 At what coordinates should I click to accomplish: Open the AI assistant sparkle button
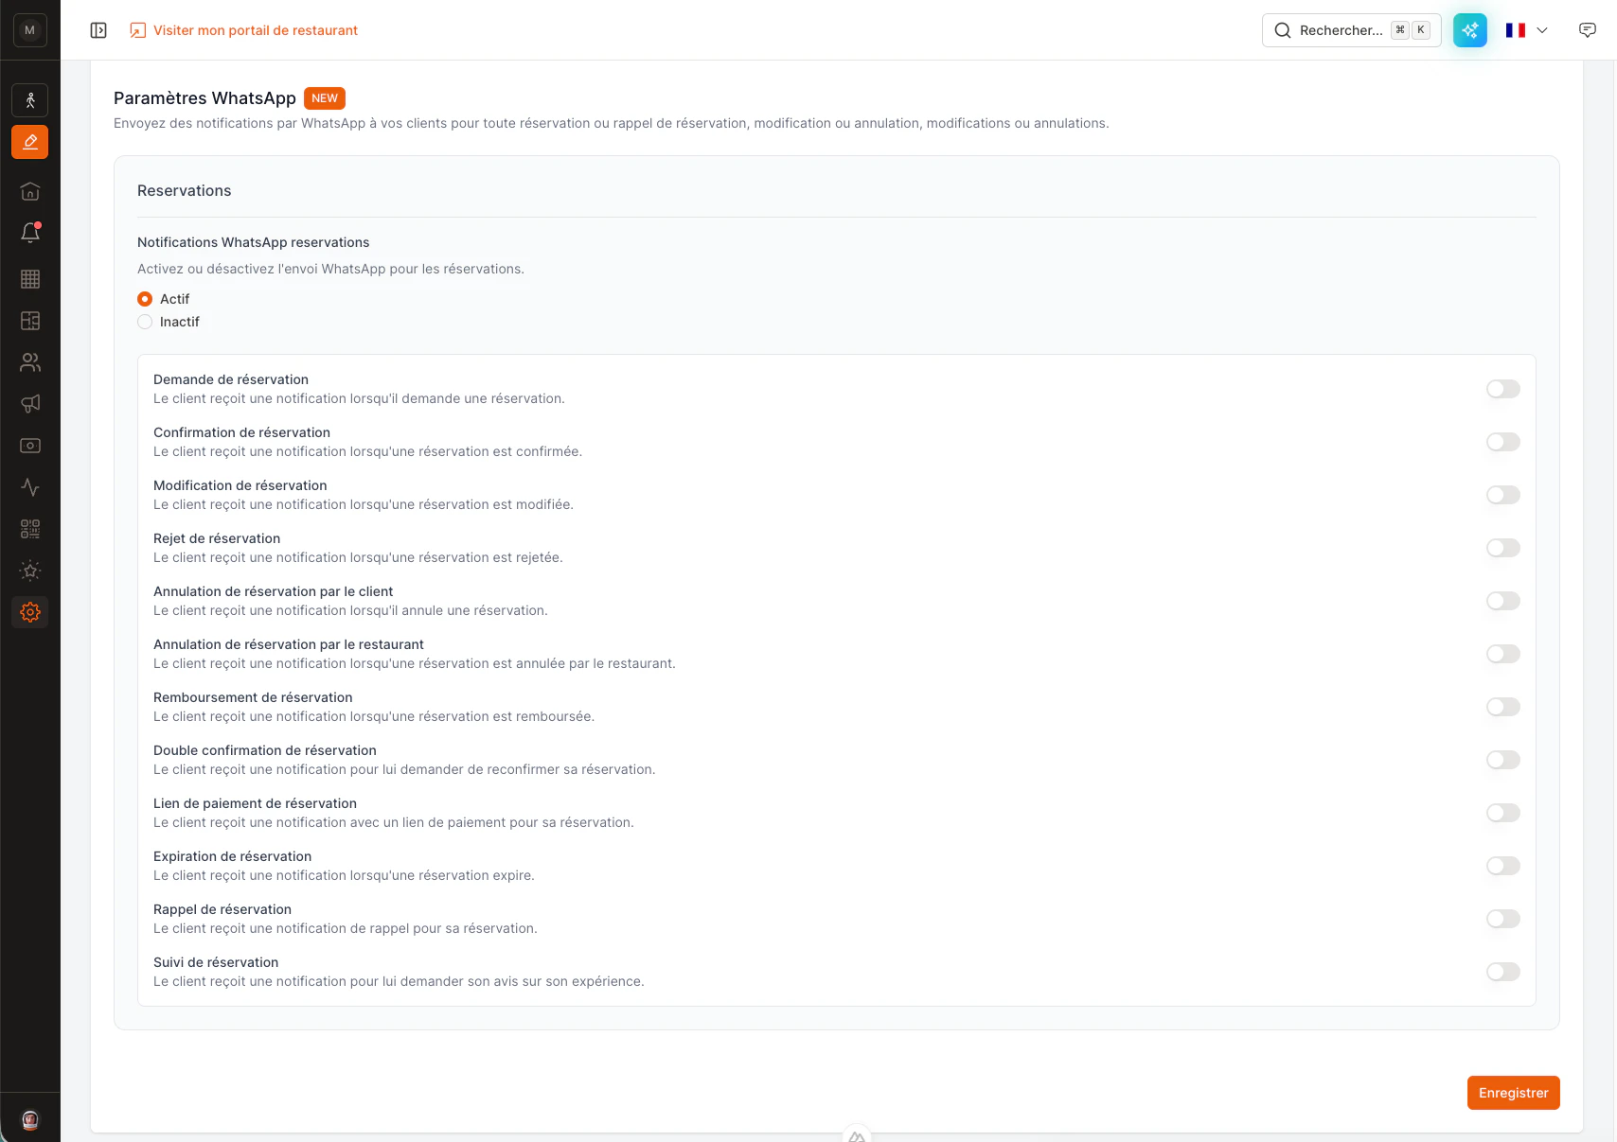(1470, 30)
